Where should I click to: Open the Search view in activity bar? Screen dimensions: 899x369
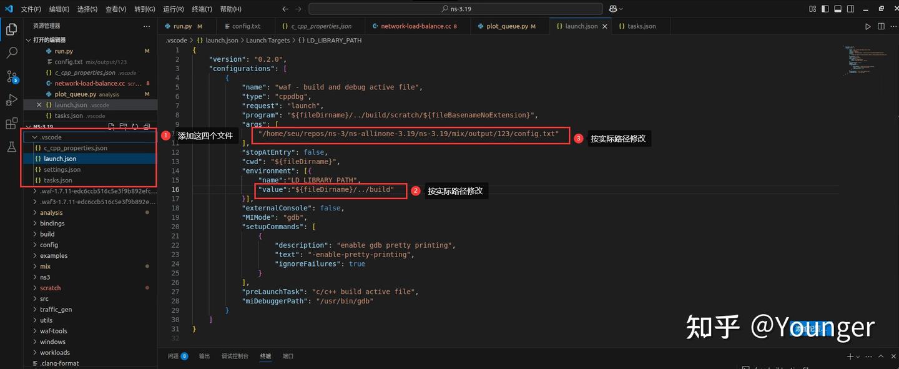(x=12, y=53)
